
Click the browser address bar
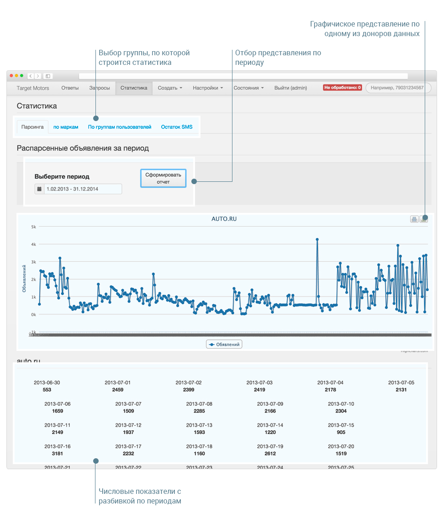243,76
